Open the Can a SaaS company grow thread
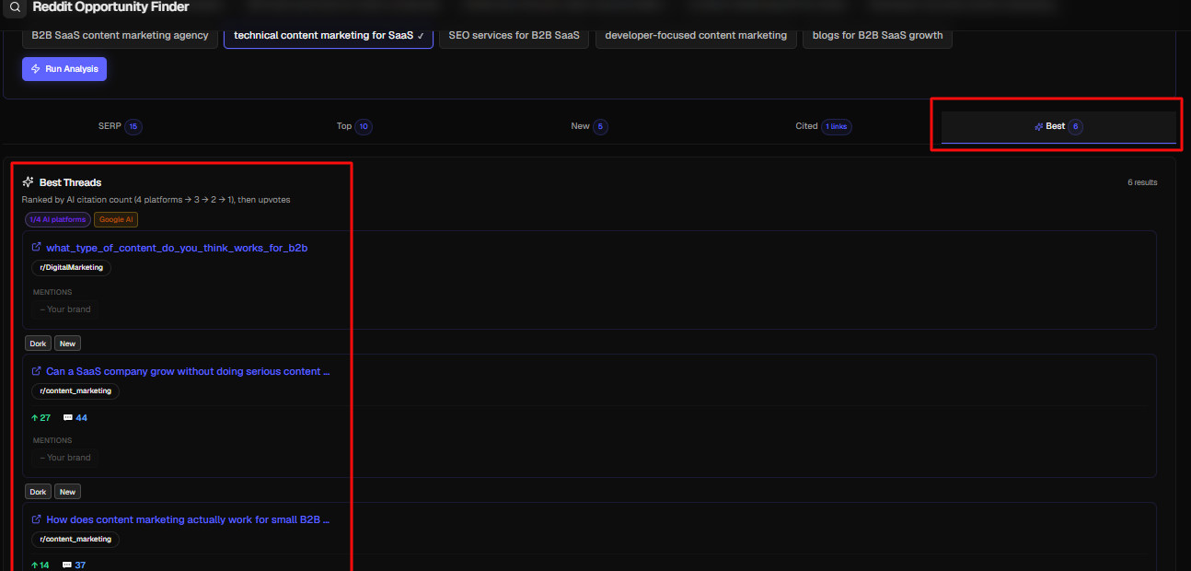 188,371
